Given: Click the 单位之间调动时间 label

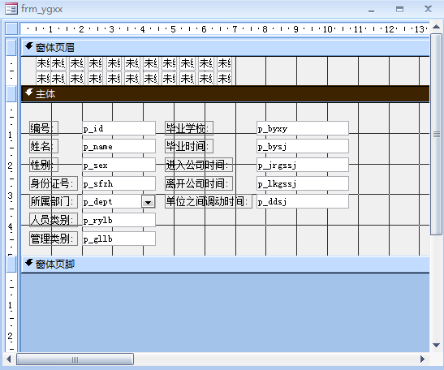Looking at the screenshot, I should pos(209,201).
